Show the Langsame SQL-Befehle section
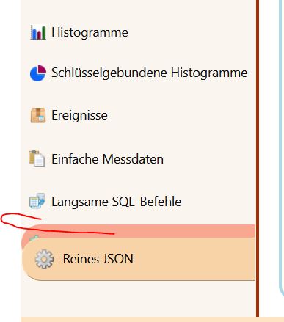Viewport: 284px width, 322px height. click(x=117, y=202)
